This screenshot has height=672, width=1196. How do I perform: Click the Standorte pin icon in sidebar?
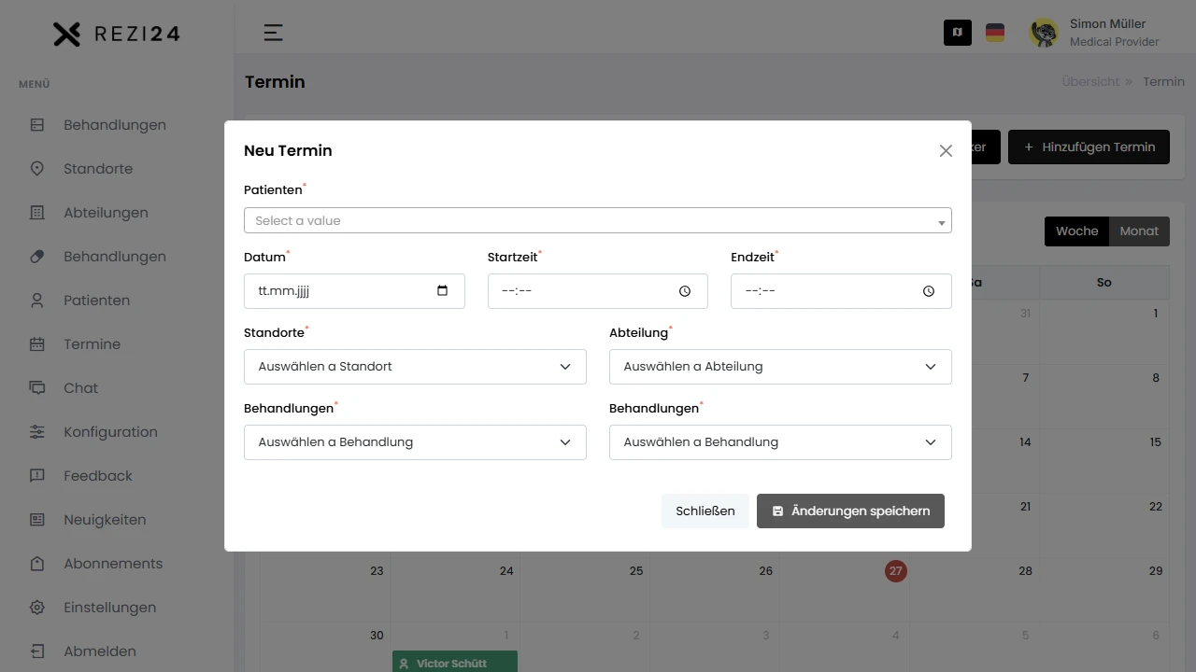click(x=37, y=169)
